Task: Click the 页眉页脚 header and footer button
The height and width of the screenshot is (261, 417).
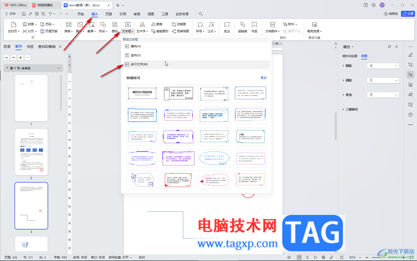Action: (x=49, y=31)
